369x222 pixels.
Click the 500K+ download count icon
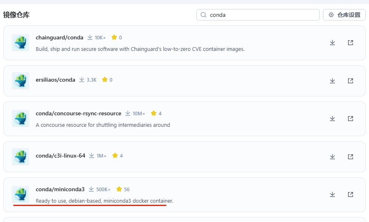click(91, 189)
